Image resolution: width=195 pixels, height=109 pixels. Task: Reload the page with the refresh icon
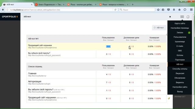(x=115, y=10)
